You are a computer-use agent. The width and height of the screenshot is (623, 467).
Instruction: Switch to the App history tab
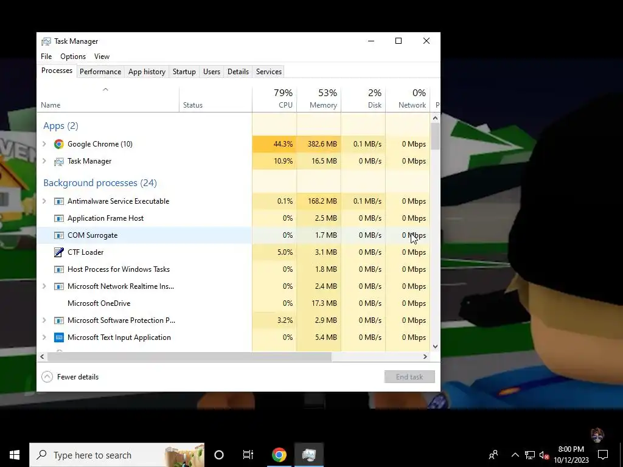tap(147, 72)
